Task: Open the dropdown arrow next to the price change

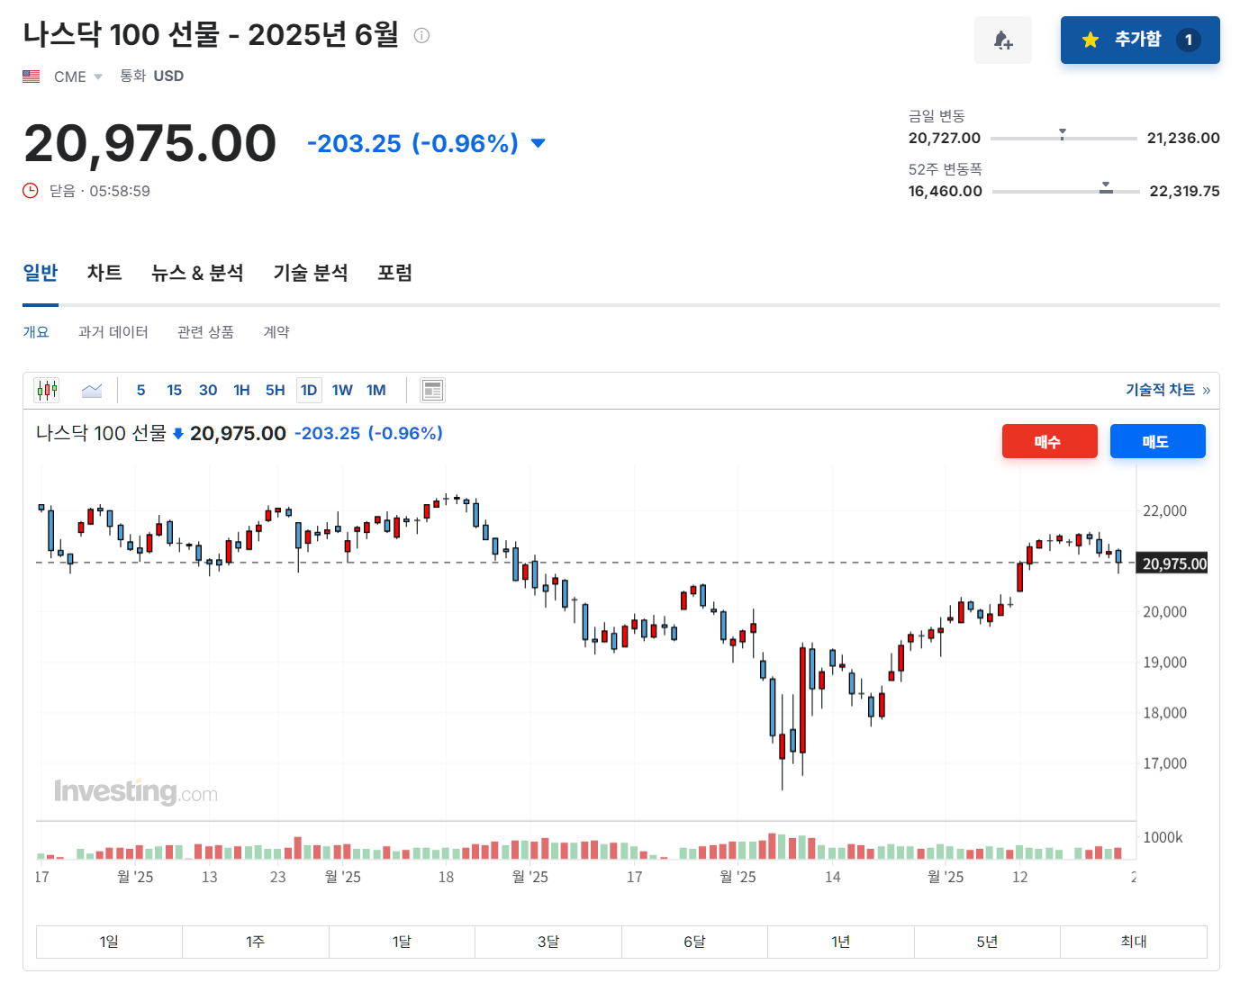Action: (538, 143)
